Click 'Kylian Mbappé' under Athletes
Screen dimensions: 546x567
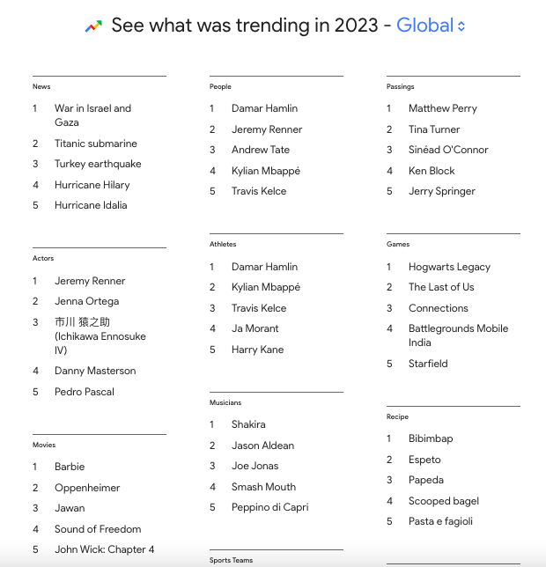click(266, 287)
